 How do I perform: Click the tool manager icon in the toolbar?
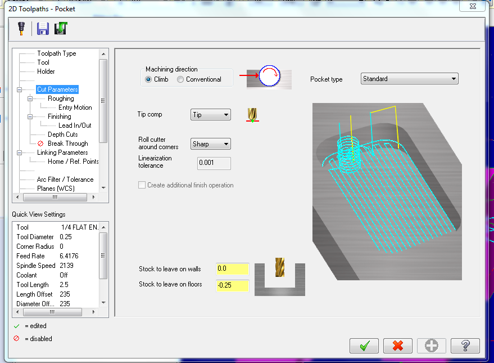[x=21, y=28]
